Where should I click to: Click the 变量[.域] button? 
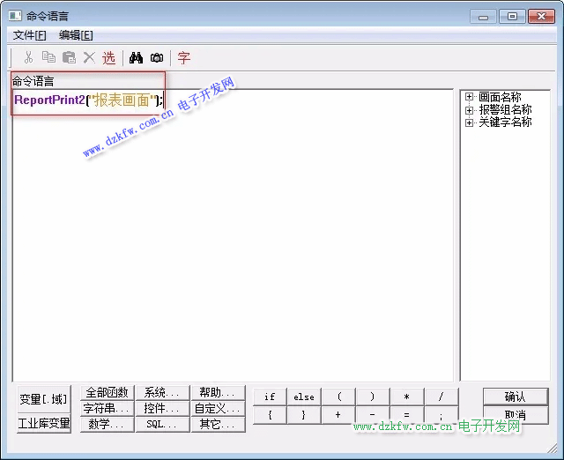(x=43, y=399)
